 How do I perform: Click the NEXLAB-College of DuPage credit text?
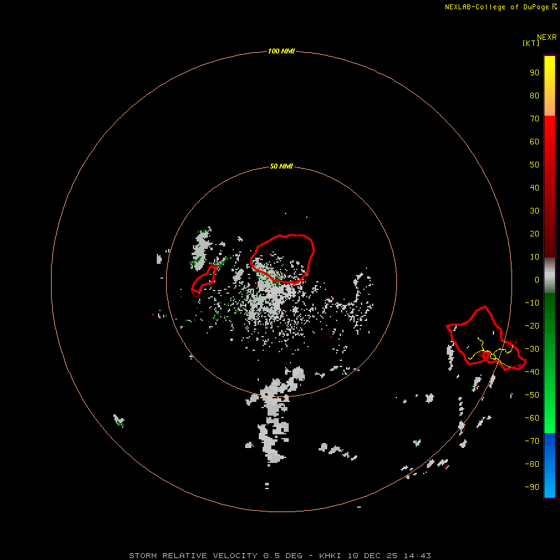(x=500, y=7)
